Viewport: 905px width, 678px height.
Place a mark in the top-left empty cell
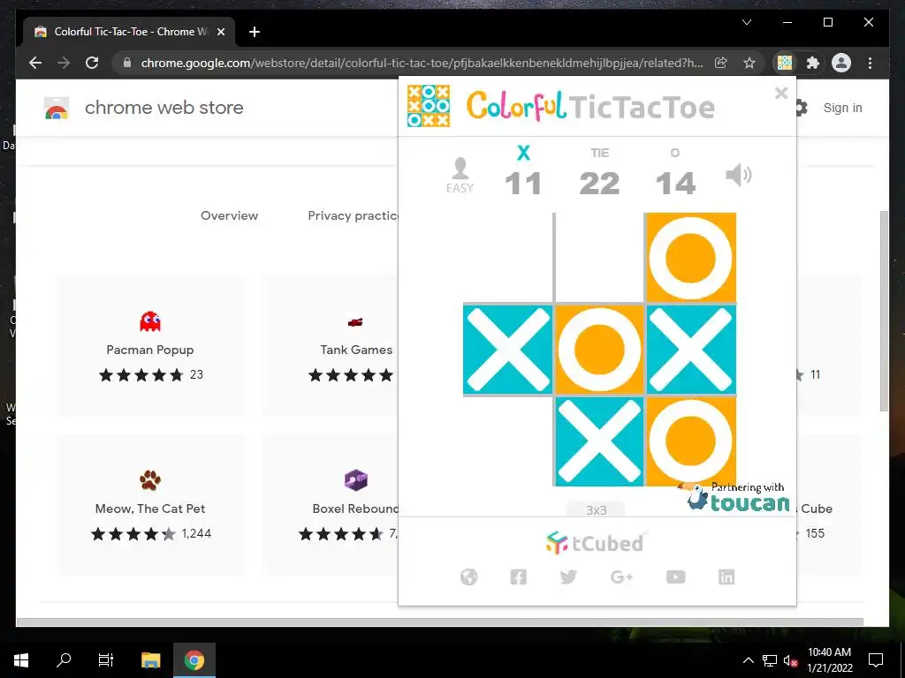(x=508, y=258)
